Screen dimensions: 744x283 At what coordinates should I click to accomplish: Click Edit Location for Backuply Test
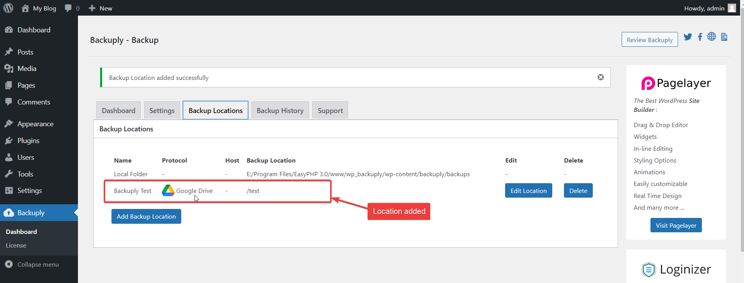(528, 191)
